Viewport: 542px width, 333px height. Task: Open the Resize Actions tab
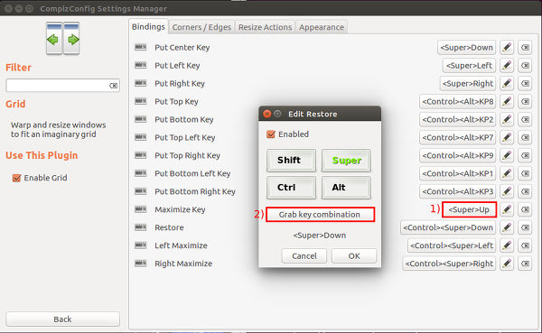[x=265, y=27]
